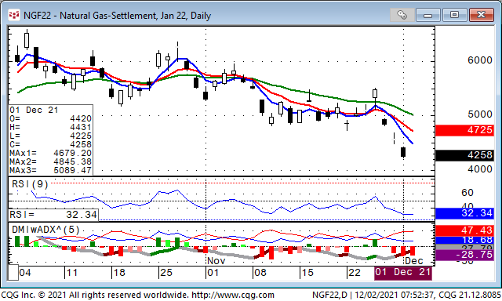Viewport: 502px width, 301px height.
Task: Click the small box left of date axis
Action: pos(13,273)
